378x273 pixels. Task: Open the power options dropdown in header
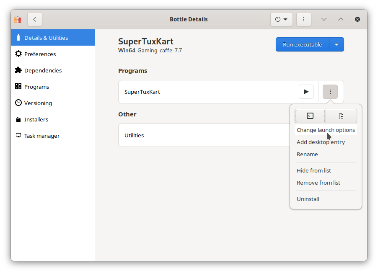281,19
